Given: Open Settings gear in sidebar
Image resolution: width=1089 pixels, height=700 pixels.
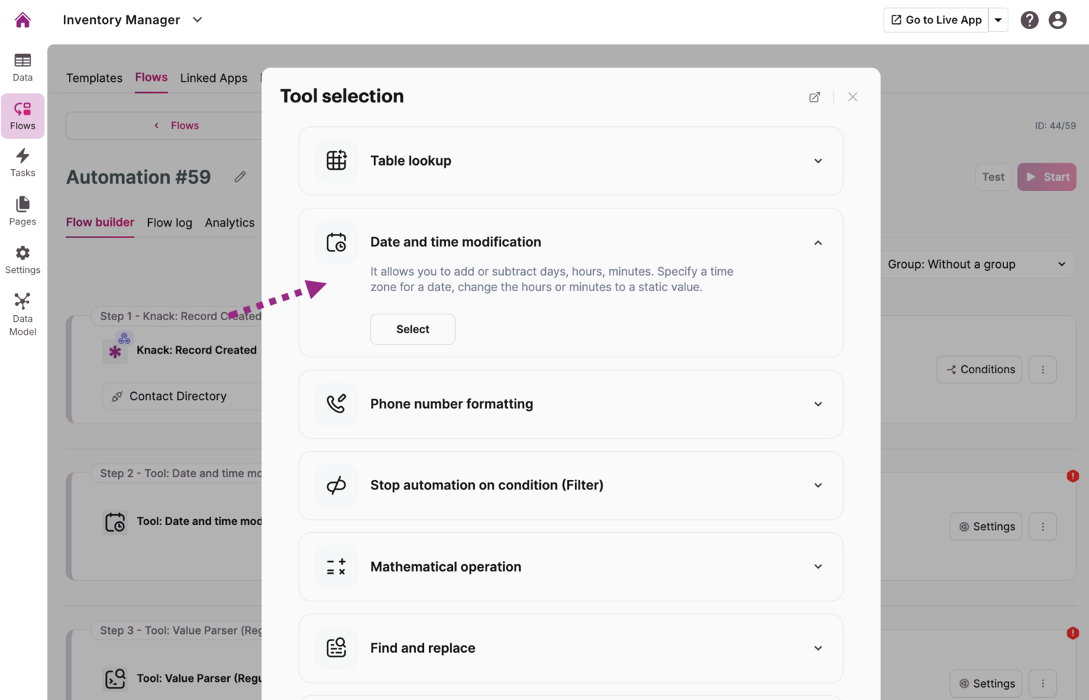Looking at the screenshot, I should (23, 259).
